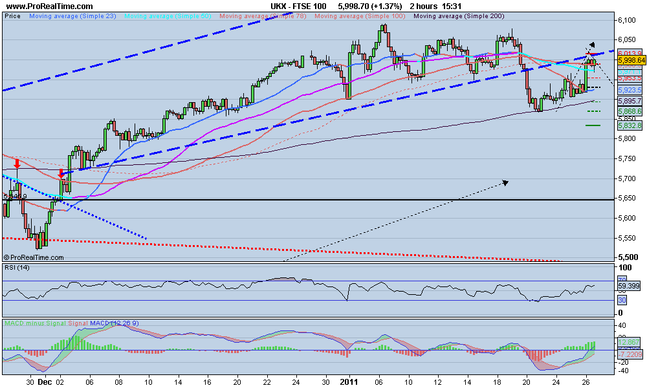
Task: Click the 5,600 price axis label
Action: click(627, 218)
